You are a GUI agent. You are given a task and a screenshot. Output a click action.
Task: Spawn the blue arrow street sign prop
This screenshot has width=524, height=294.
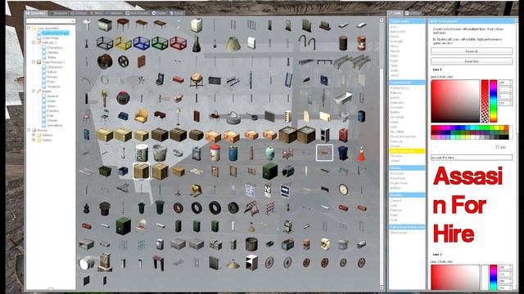285,191
